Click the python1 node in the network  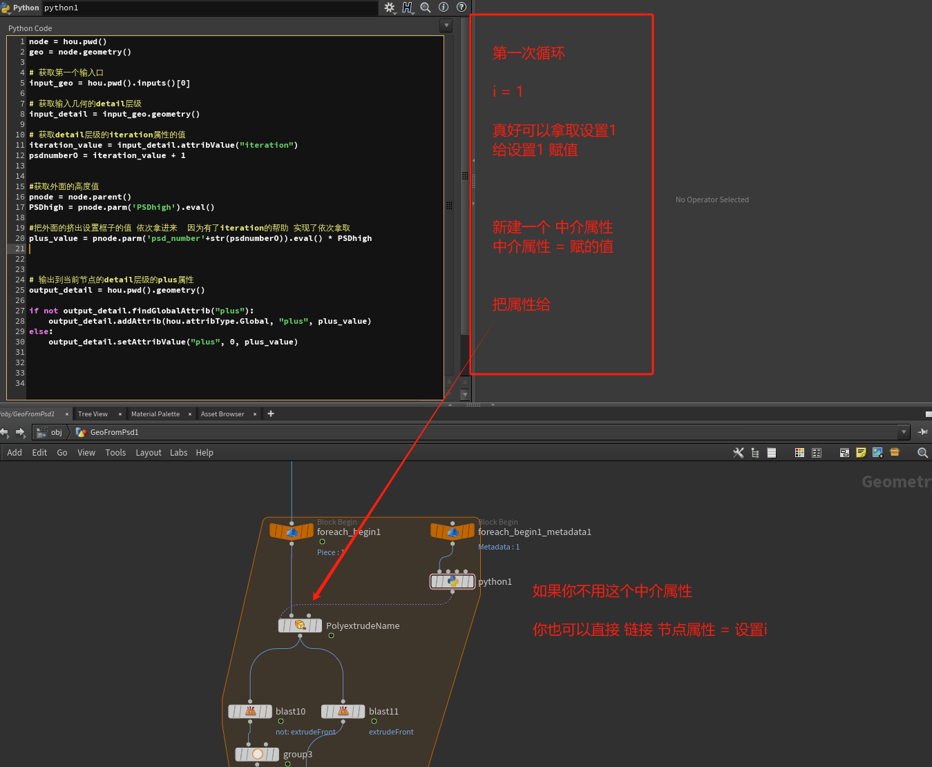[453, 581]
